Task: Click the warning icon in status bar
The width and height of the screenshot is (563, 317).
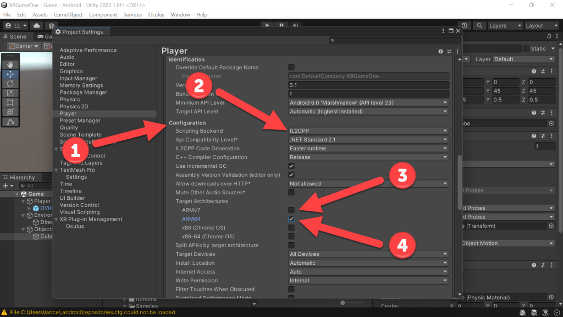Action: 4,313
